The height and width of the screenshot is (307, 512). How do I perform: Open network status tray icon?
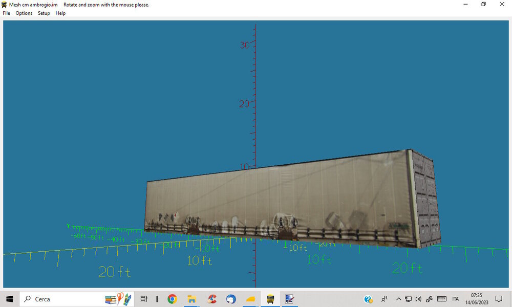click(408, 299)
